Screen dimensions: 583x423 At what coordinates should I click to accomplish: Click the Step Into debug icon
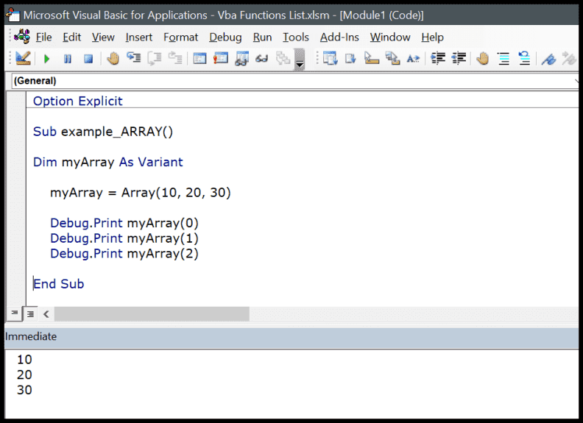(134, 59)
